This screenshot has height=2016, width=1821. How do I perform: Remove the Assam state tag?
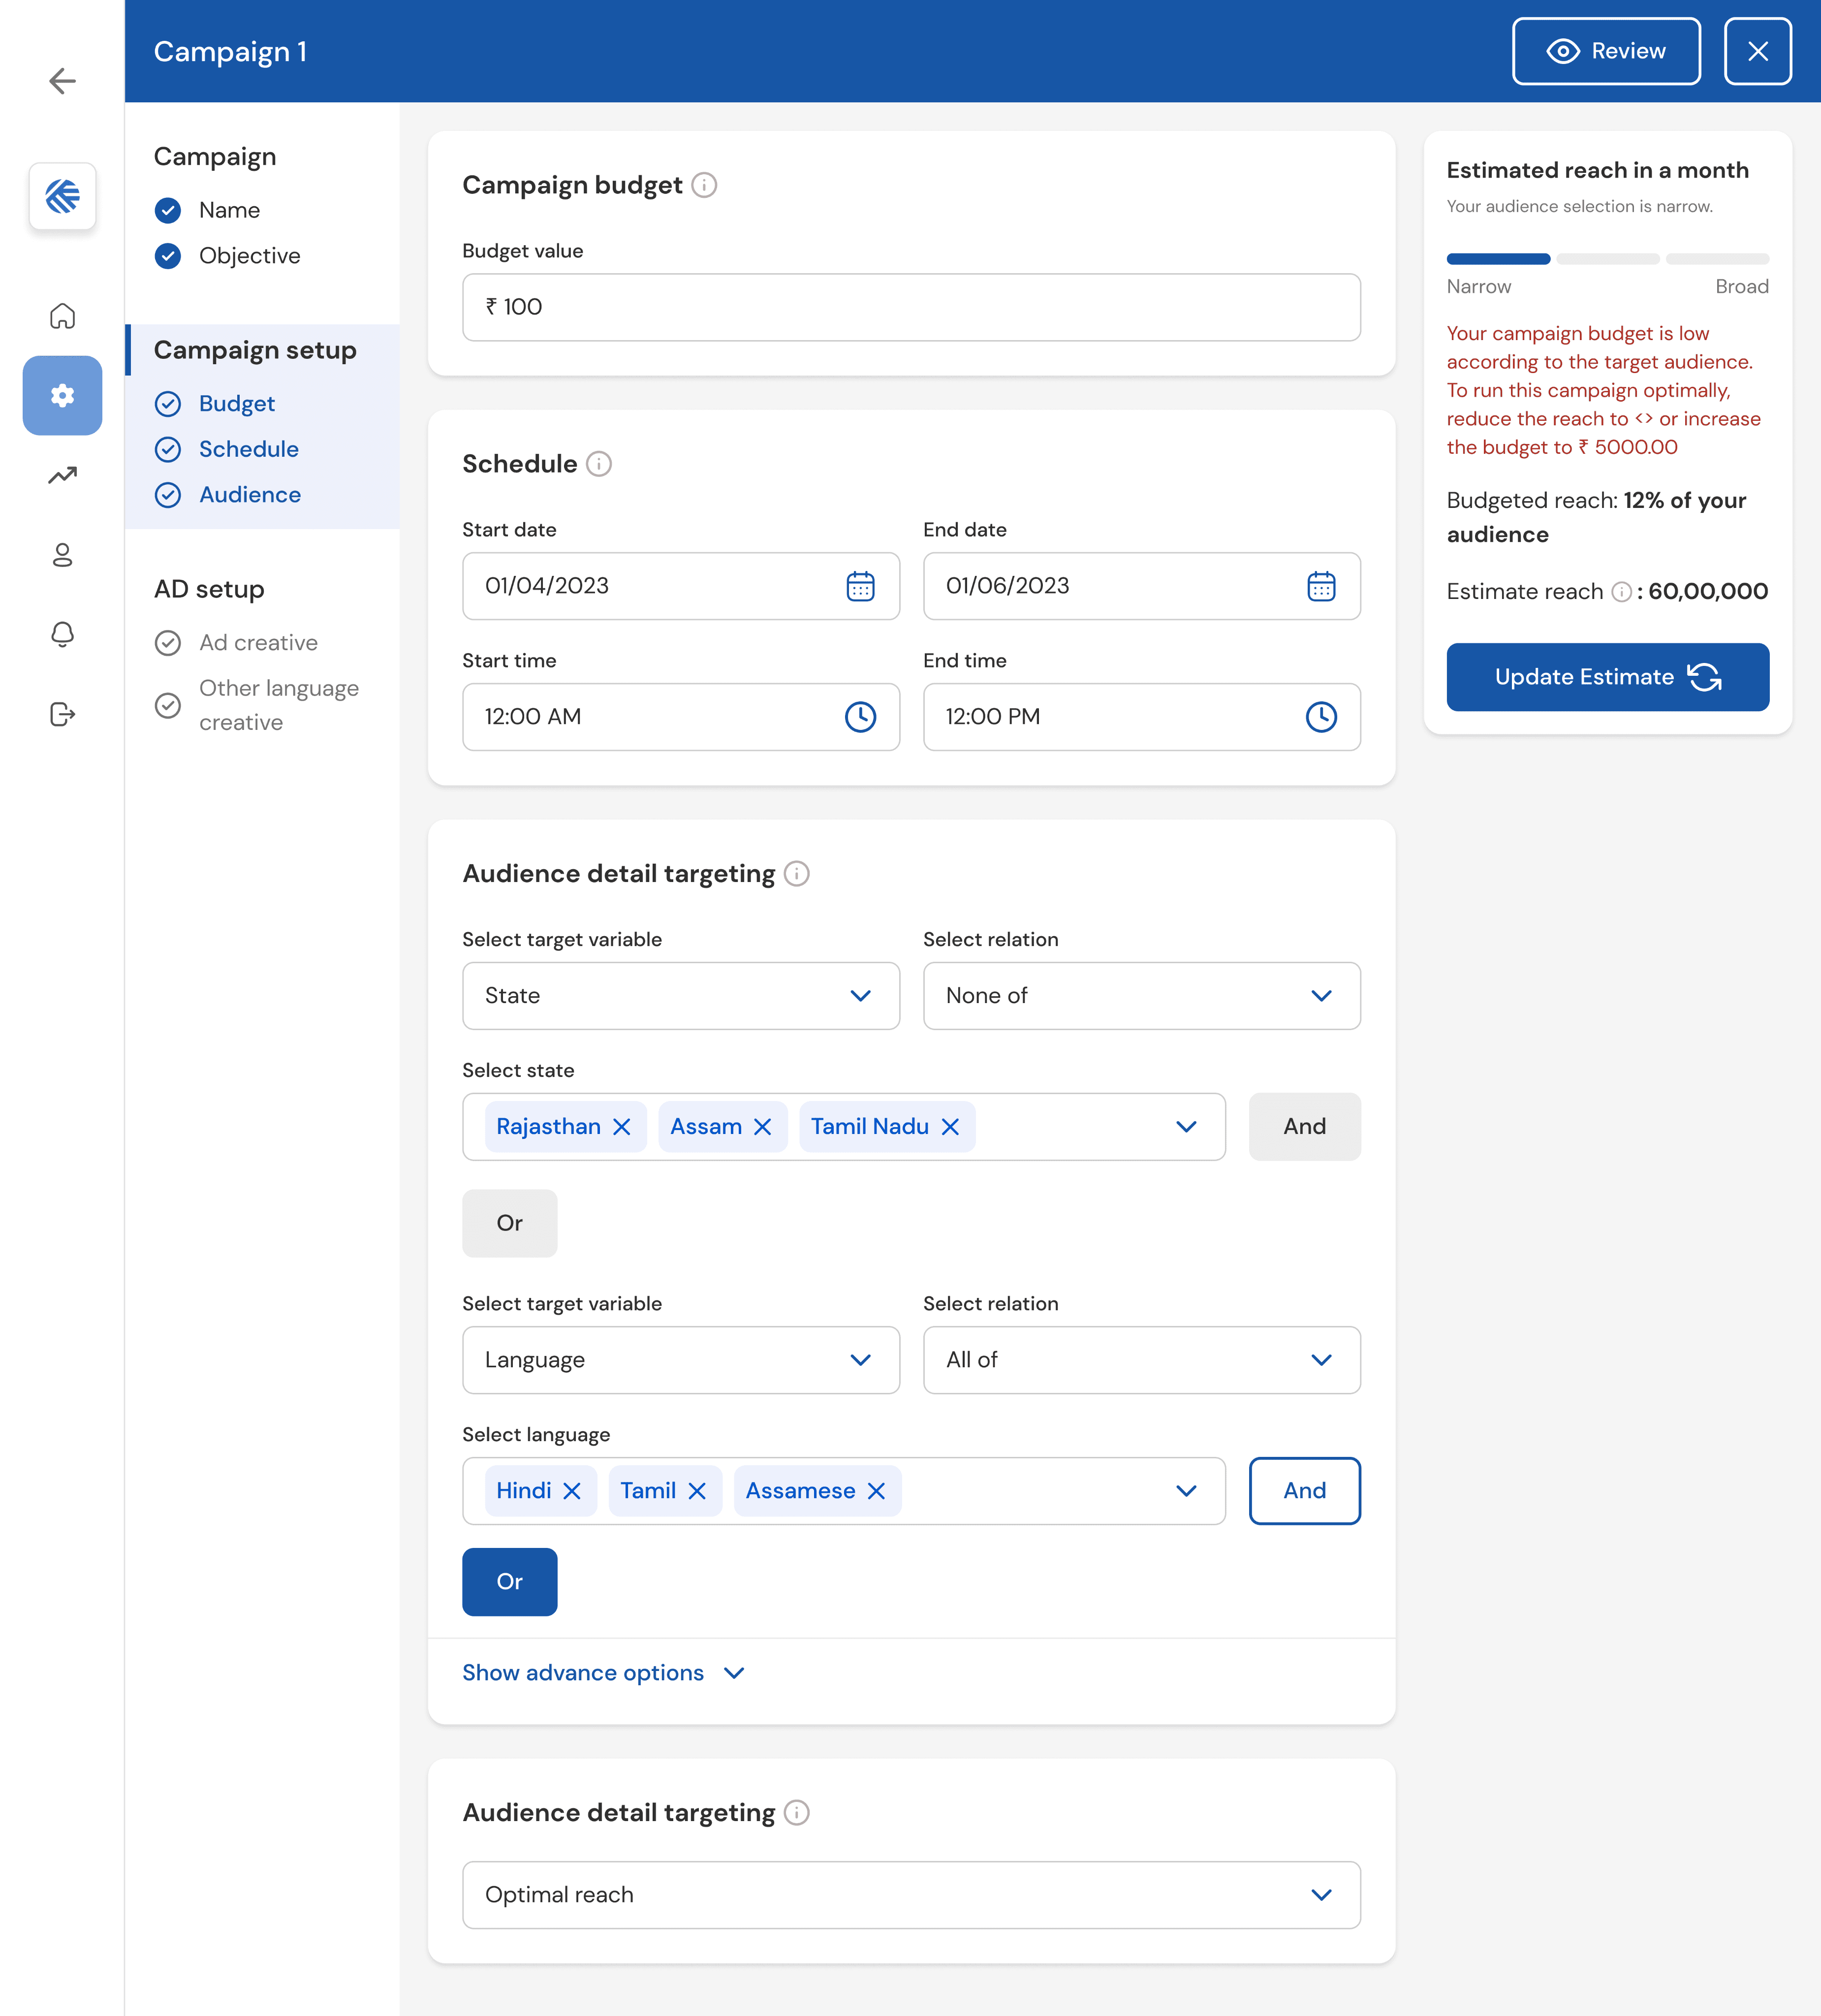[x=763, y=1127]
